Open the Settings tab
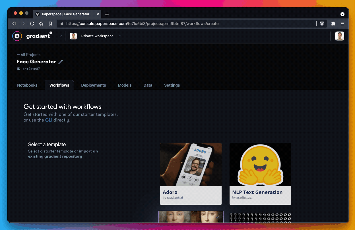Viewport: 355px width, 230px height. click(172, 85)
